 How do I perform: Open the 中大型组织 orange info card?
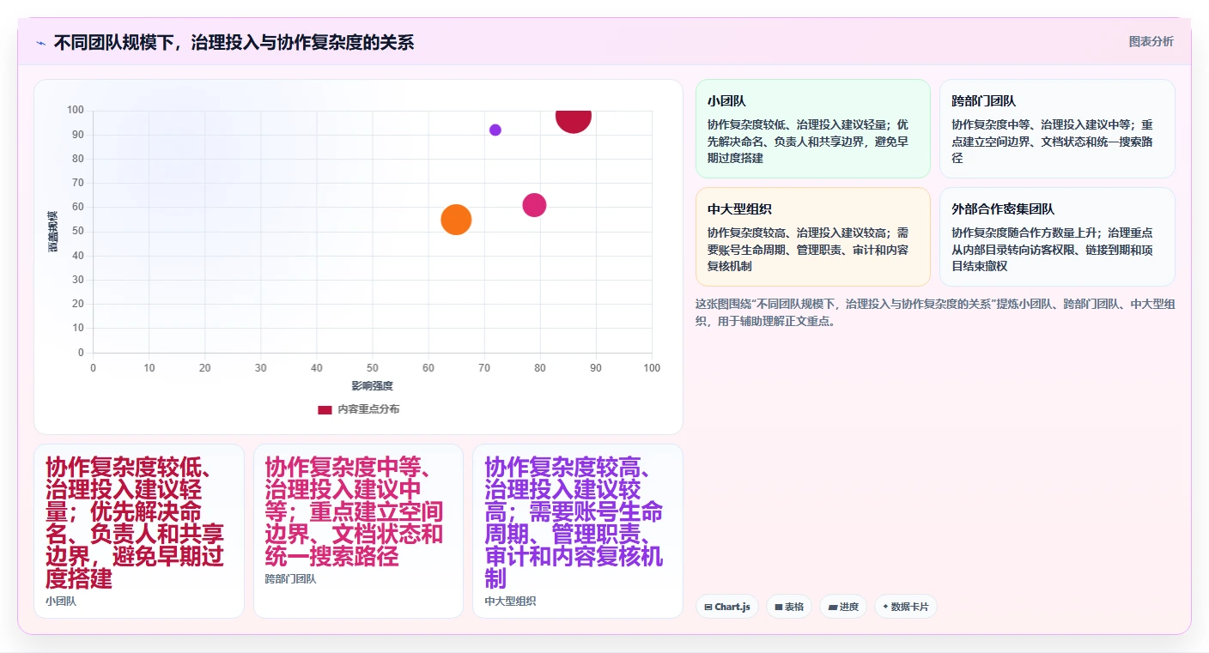point(812,237)
